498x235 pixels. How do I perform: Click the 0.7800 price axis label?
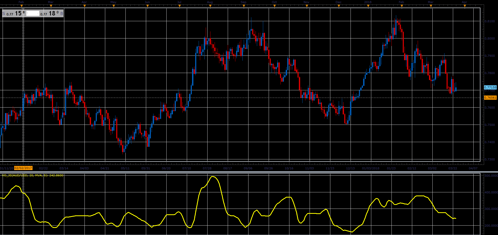pyautogui.click(x=490, y=73)
